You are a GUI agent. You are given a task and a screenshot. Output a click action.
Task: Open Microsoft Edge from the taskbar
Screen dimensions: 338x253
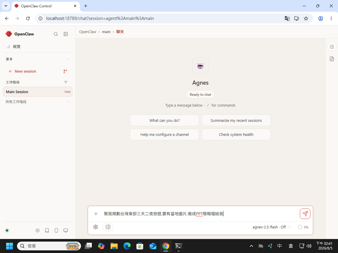pyautogui.click(x=127, y=246)
